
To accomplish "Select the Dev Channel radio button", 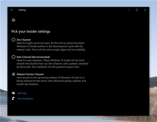I will [x=13, y=40].
